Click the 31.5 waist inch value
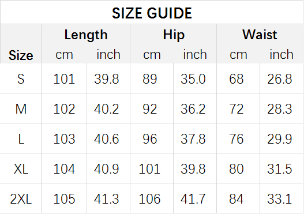This screenshot has height=214, width=304. click(x=279, y=169)
